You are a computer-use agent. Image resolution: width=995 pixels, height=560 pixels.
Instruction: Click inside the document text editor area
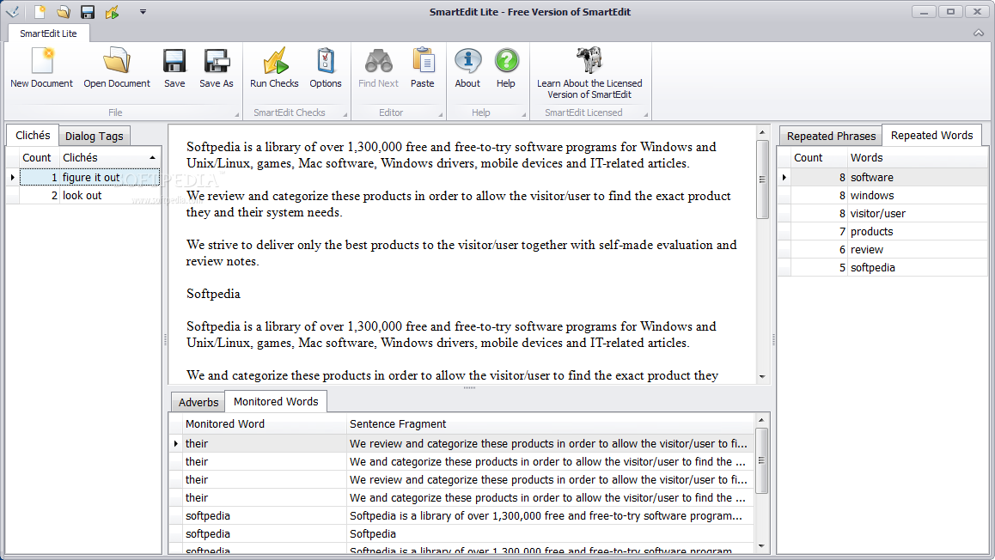click(462, 253)
